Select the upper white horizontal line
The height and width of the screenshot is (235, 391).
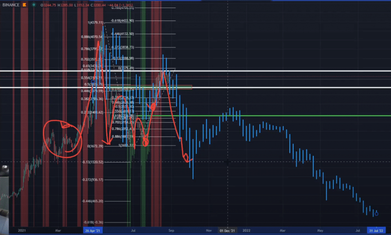pos(195,71)
